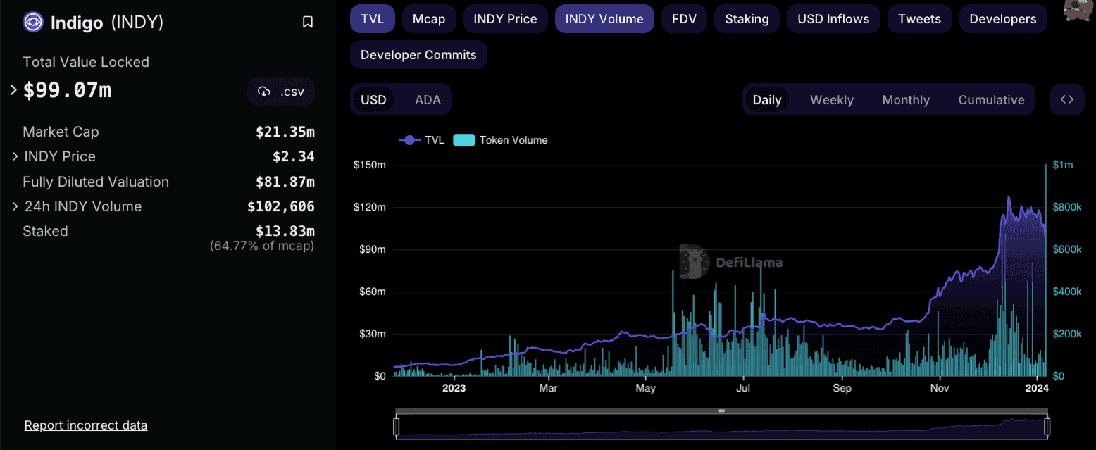This screenshot has width=1096, height=450.
Task: Expand the INDY Price details row
Action: click(15, 156)
